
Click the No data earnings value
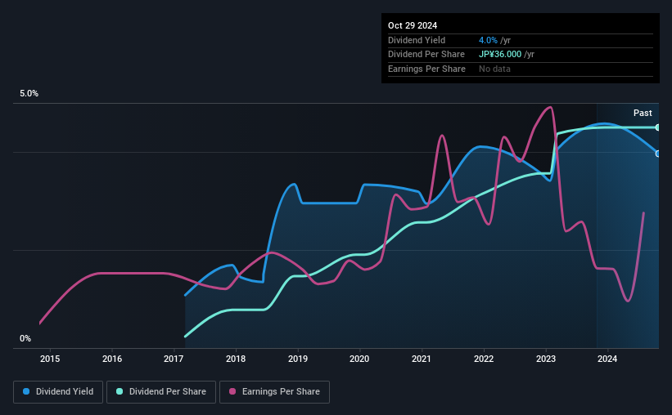(494, 69)
